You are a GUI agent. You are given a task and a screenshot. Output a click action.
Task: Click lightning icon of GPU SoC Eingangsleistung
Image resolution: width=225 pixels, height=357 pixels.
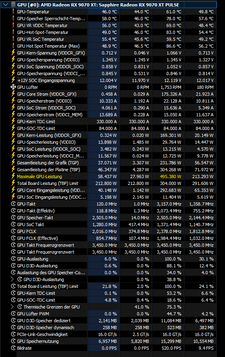[13, 197]
